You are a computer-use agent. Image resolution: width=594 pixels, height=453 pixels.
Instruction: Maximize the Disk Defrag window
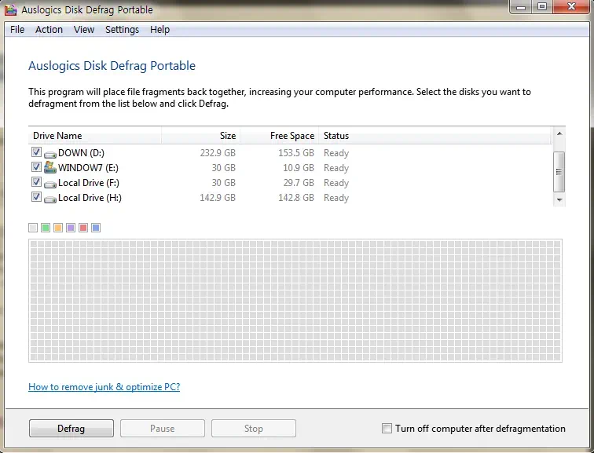pyautogui.click(x=542, y=7)
